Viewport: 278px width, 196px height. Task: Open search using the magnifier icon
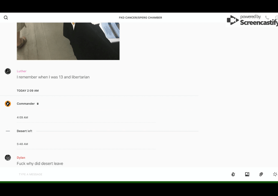point(6,18)
